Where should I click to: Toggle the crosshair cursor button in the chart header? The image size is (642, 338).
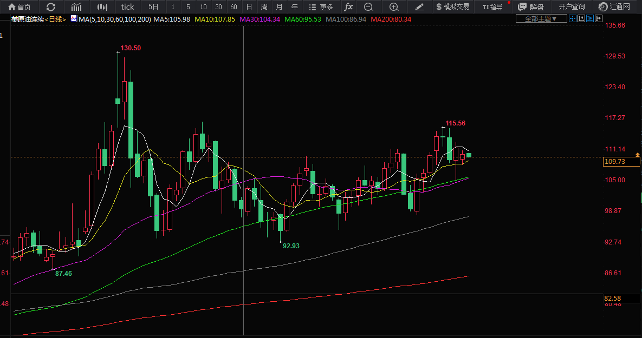[x=573, y=18]
